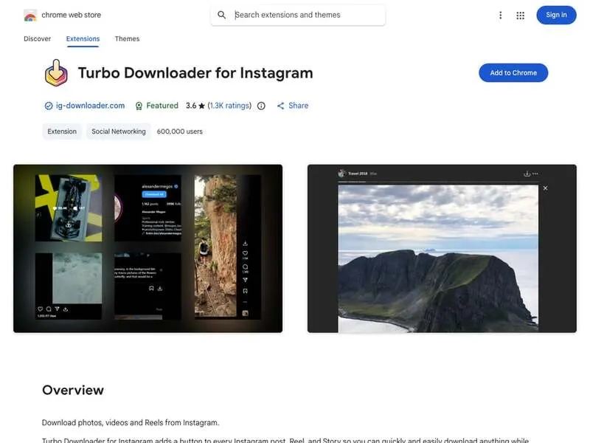Click the Featured badge icon
This screenshot has width=590, height=443.
tap(139, 106)
